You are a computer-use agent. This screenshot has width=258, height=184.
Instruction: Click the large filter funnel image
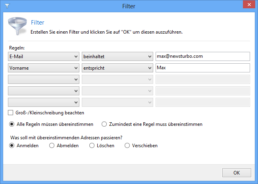17,26
